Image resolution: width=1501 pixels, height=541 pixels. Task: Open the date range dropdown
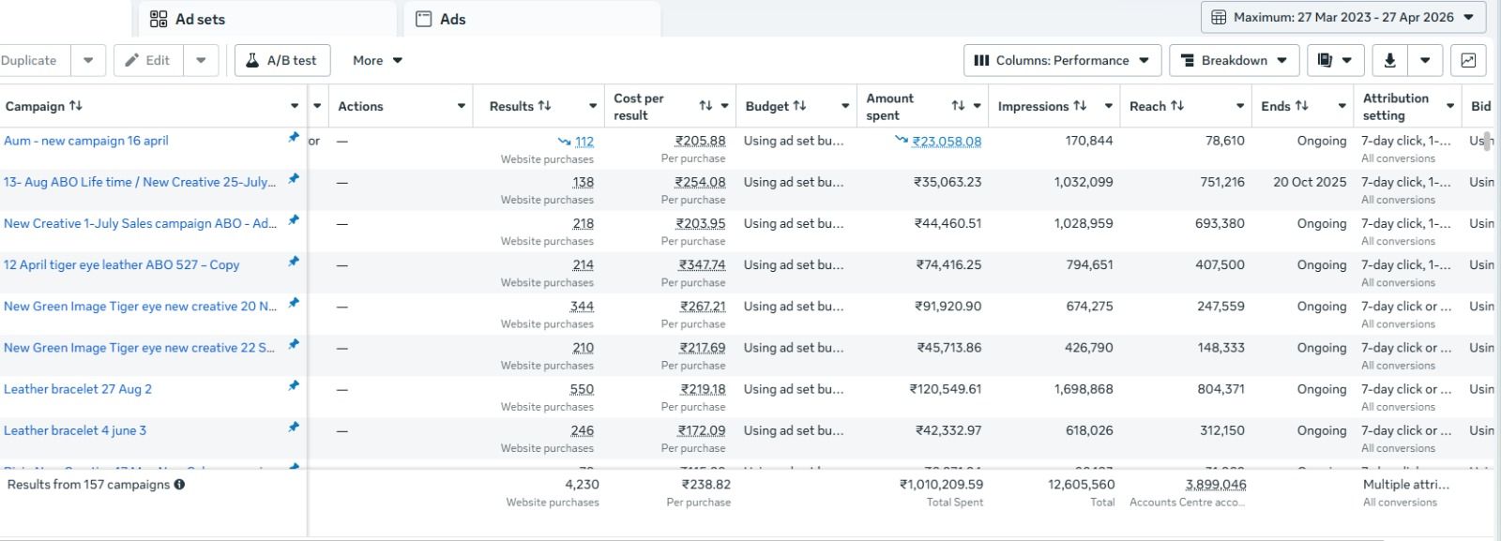(1343, 17)
